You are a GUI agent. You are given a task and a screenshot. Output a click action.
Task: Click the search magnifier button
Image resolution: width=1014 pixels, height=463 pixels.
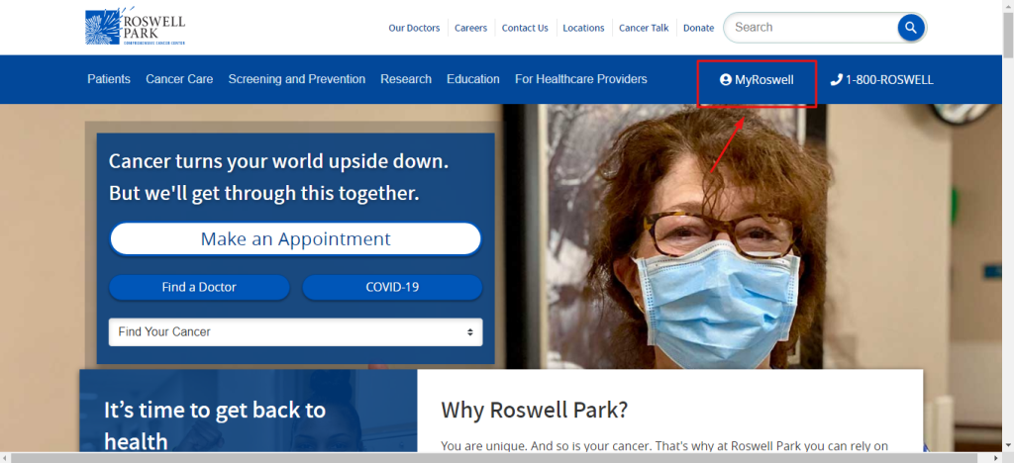[x=911, y=28]
